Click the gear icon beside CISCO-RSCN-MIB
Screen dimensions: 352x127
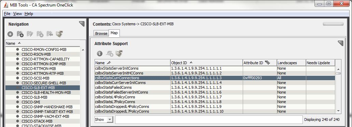click(17, 54)
